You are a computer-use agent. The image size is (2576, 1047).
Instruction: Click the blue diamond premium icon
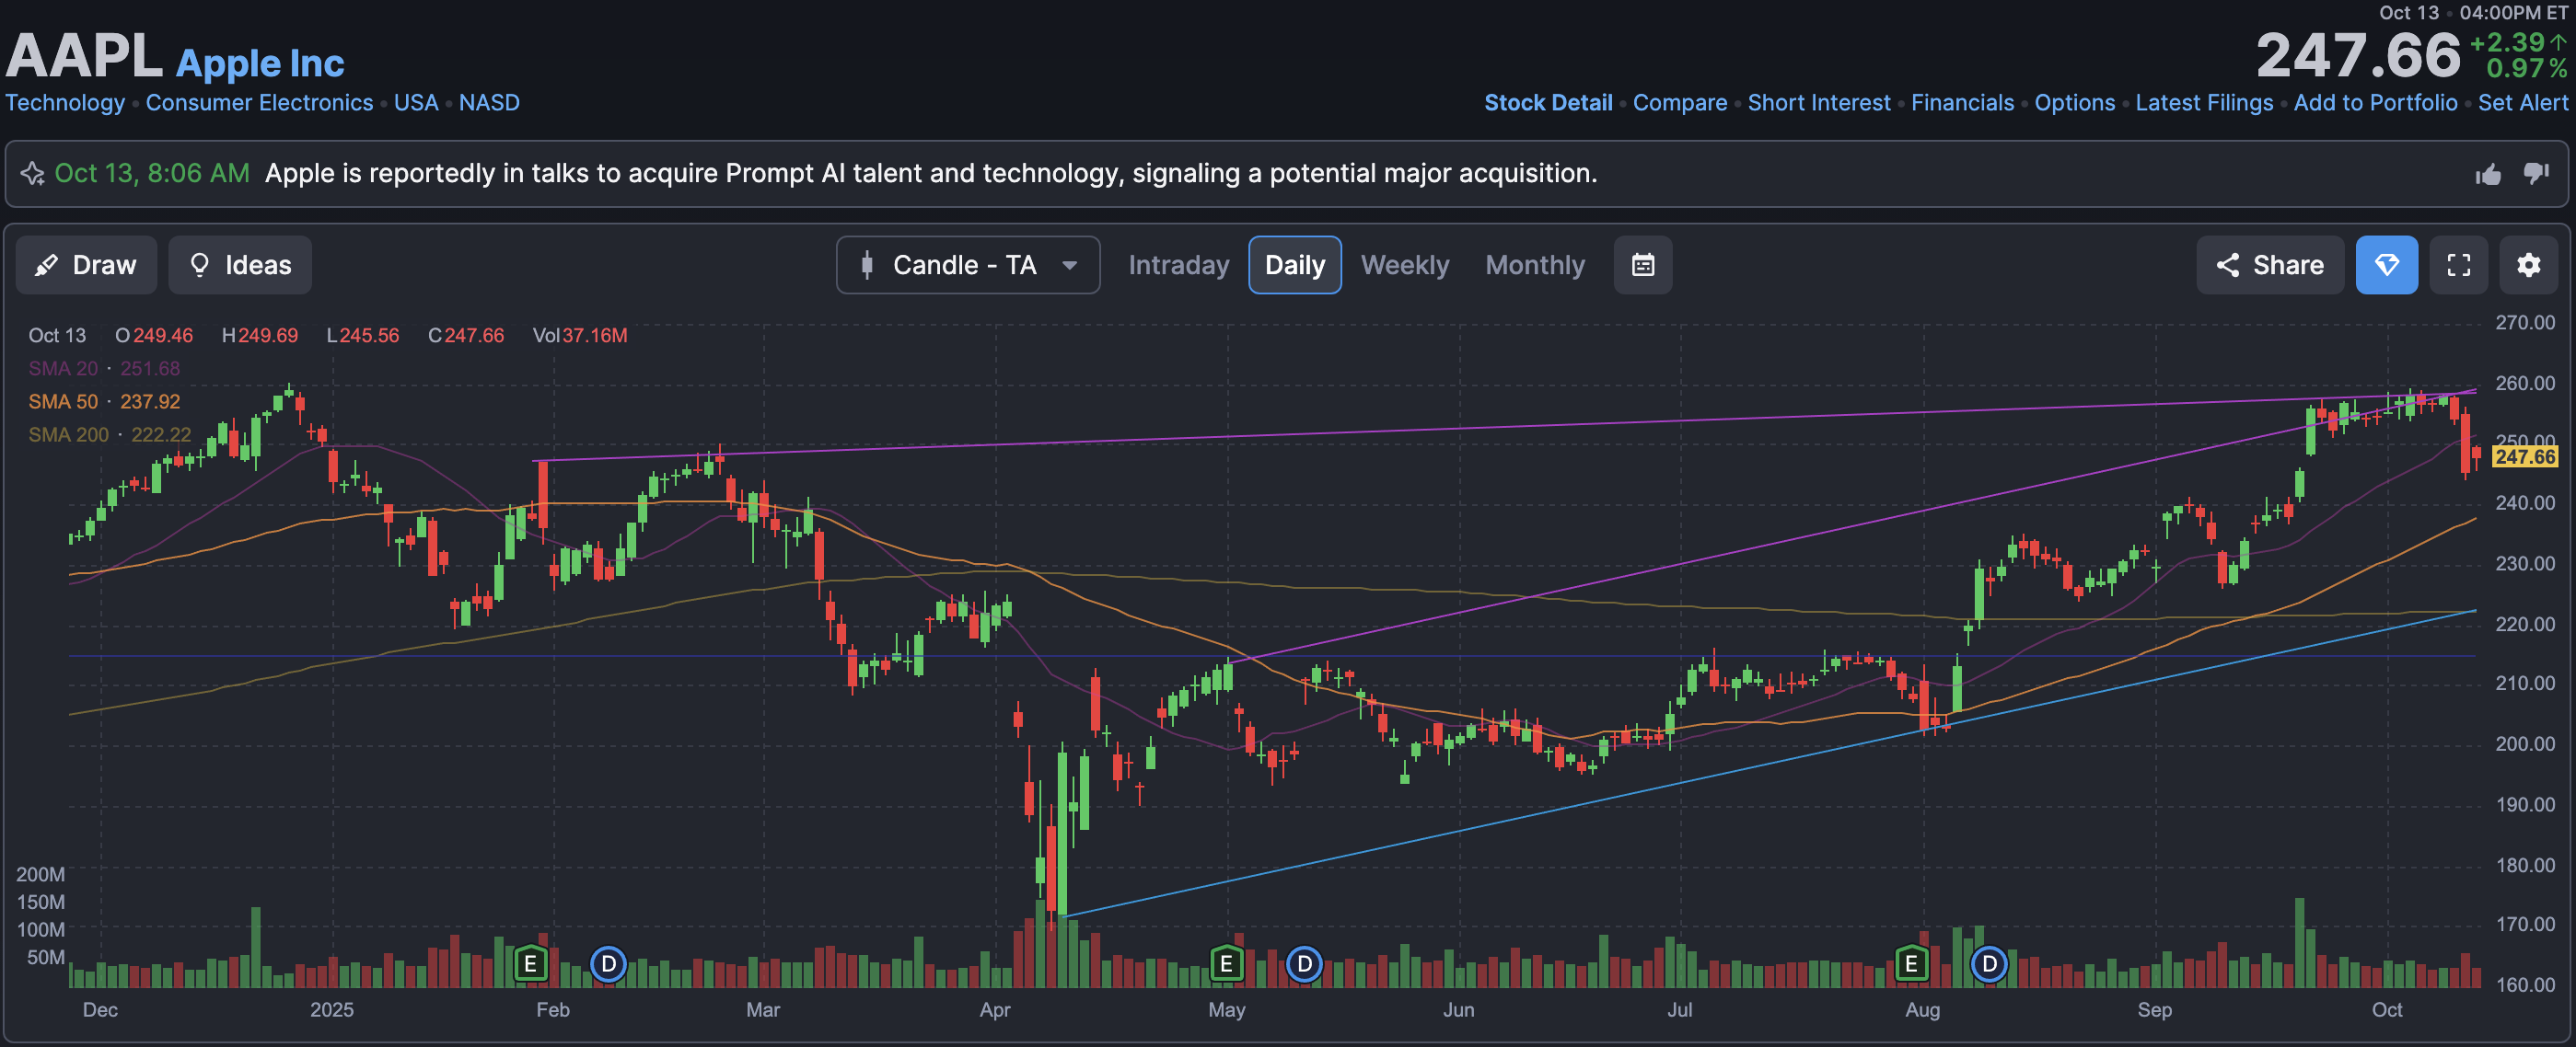click(x=2386, y=265)
